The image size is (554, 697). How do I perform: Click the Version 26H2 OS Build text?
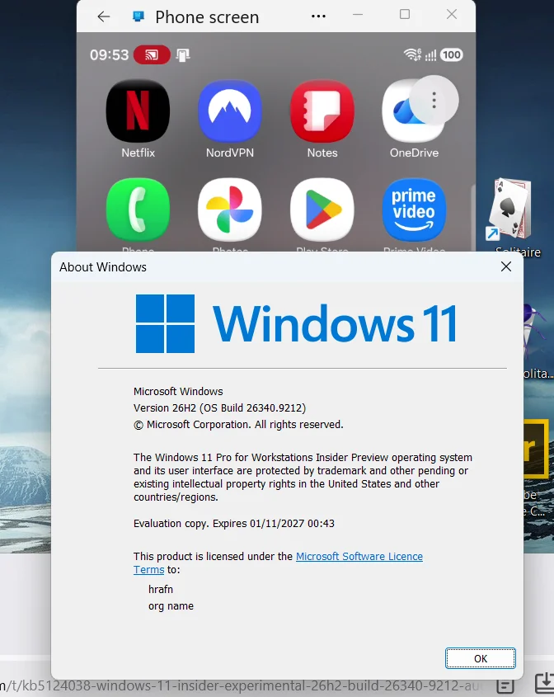click(x=219, y=408)
